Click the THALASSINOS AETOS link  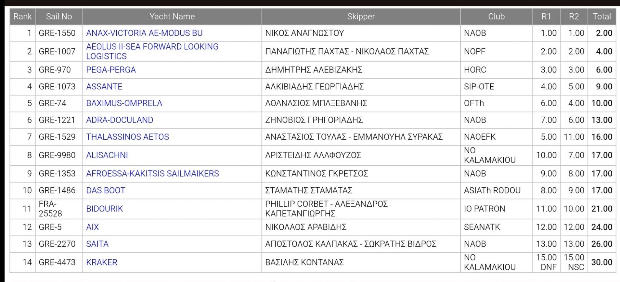127,137
